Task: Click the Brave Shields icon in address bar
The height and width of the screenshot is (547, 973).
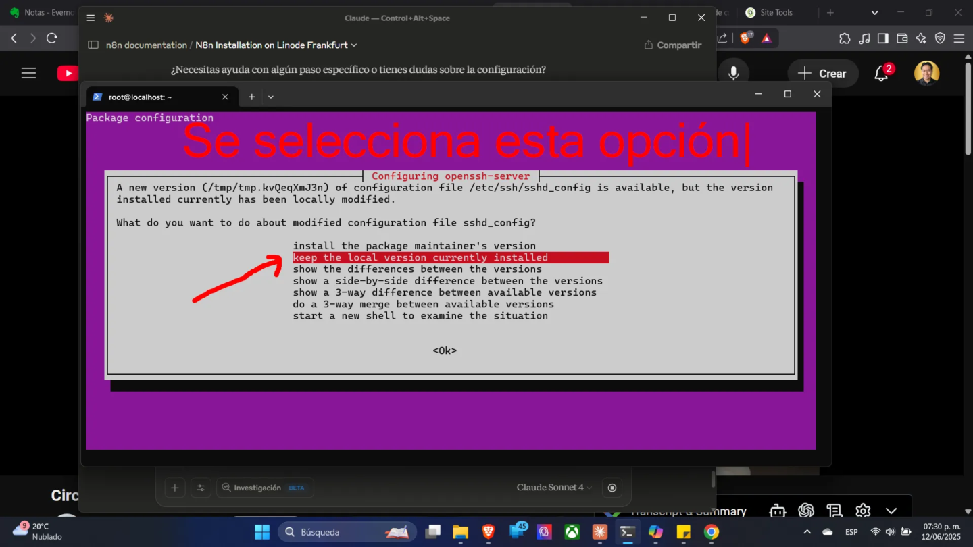Action: (x=745, y=38)
